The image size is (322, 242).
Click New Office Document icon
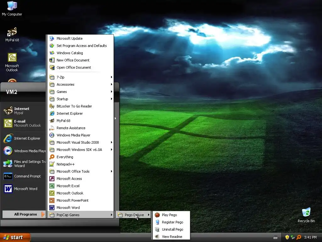click(x=52, y=60)
